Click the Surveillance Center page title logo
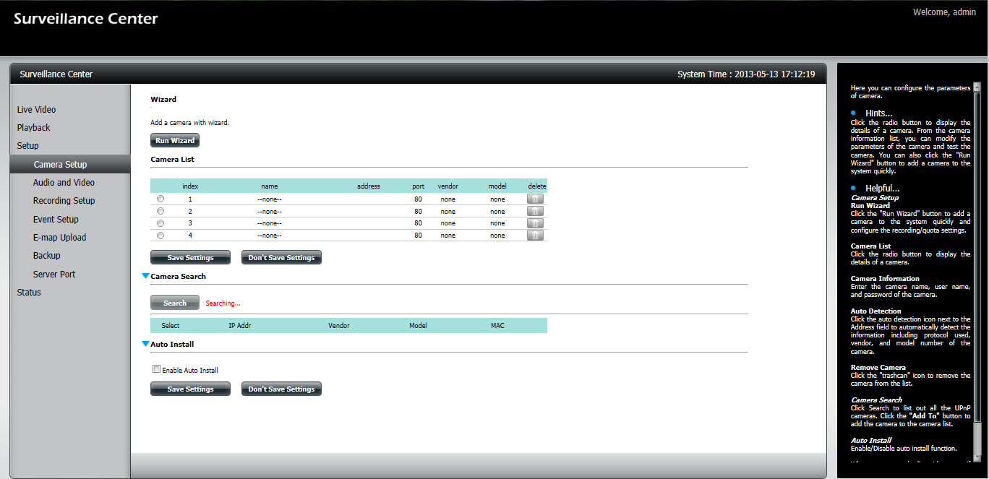989x479 pixels. [x=85, y=19]
